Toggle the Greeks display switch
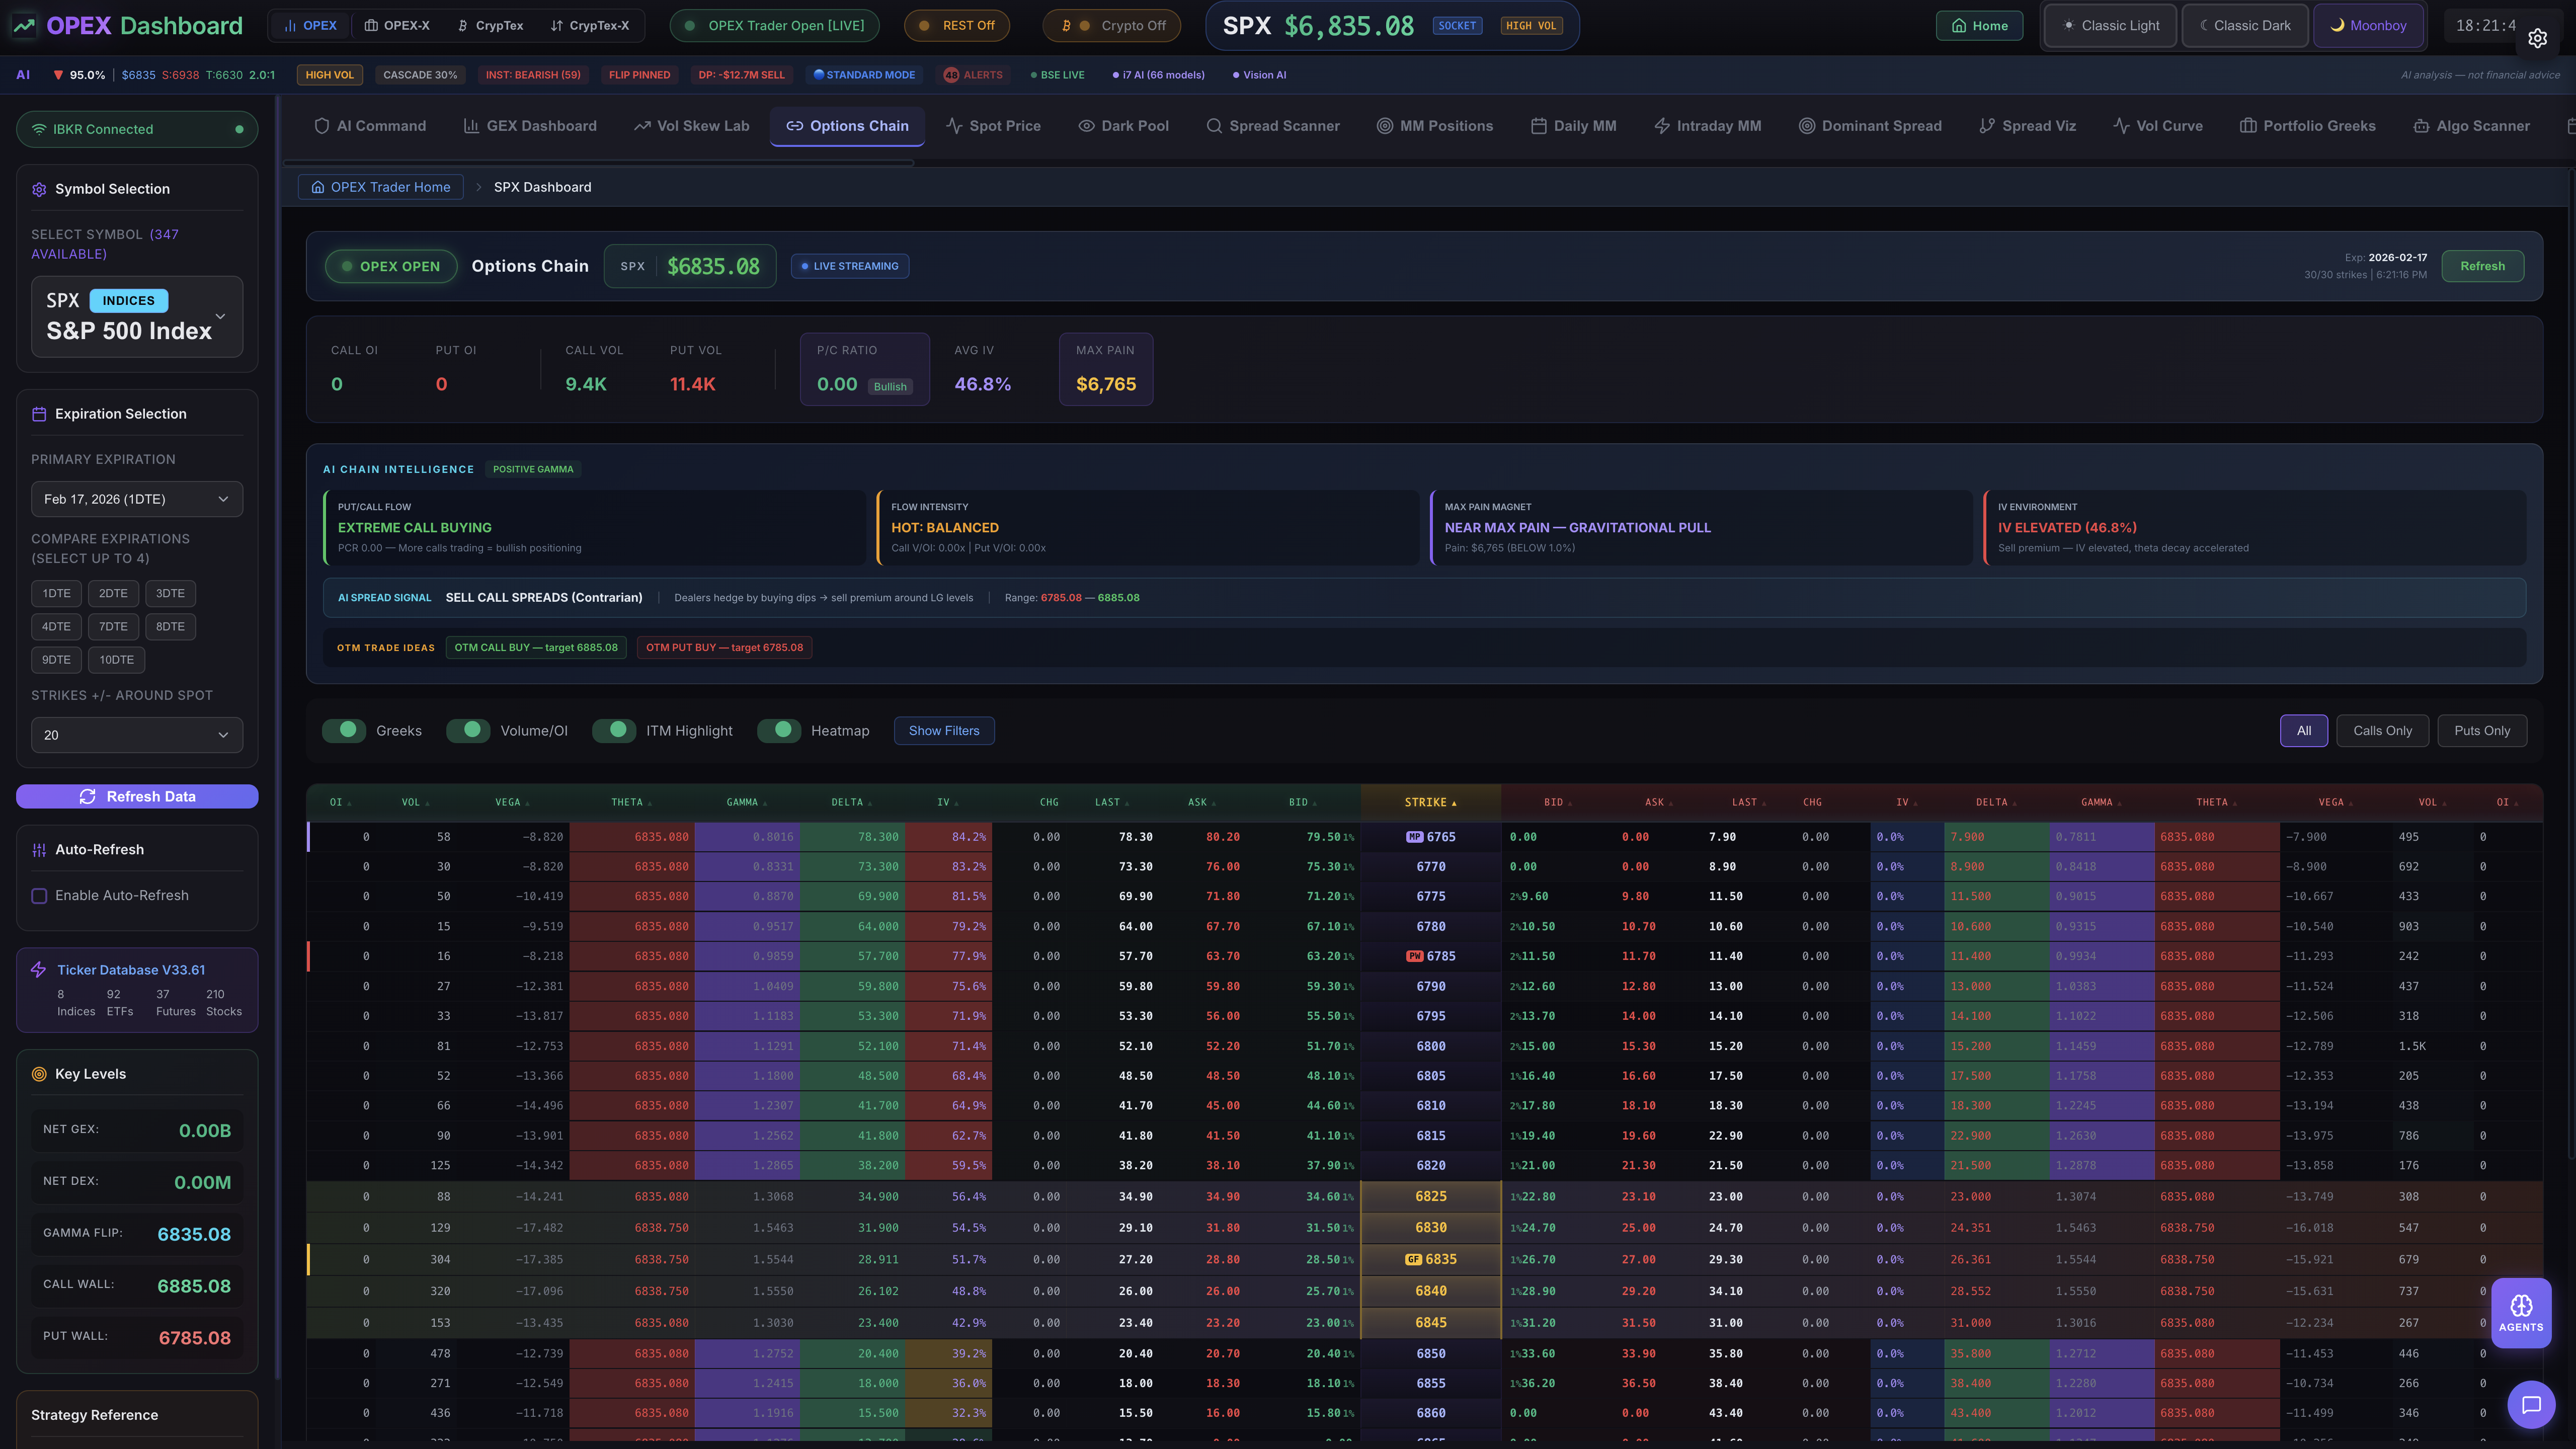 344,731
